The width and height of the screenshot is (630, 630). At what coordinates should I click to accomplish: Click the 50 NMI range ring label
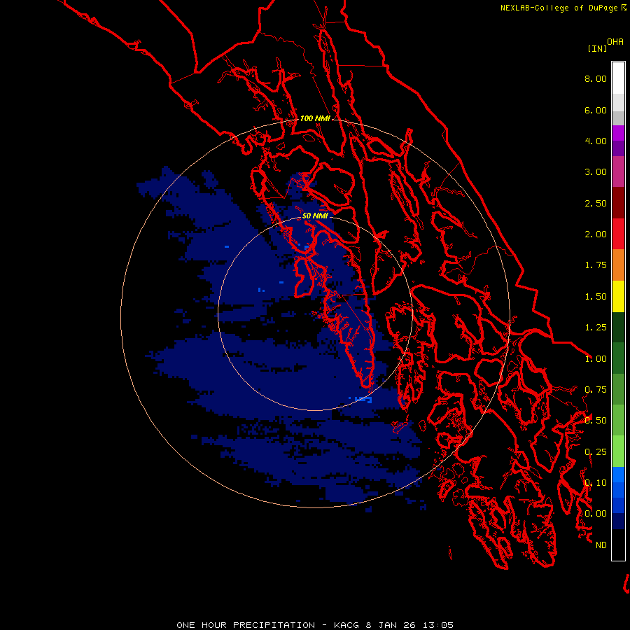[315, 216]
